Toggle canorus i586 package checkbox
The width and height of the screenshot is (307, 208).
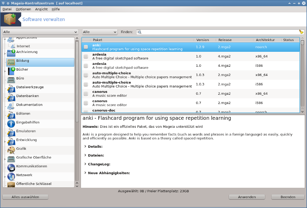pos(86,103)
